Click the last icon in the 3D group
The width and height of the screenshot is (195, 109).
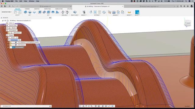click(x=57, y=12)
